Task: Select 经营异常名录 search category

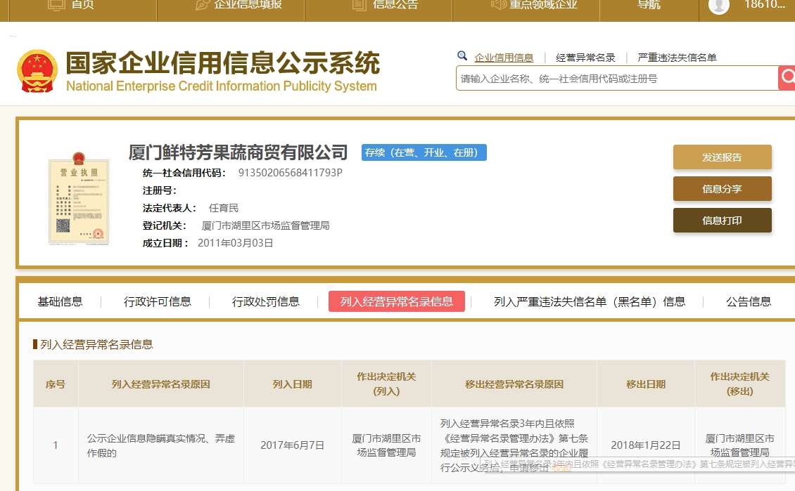Action: tap(585, 58)
